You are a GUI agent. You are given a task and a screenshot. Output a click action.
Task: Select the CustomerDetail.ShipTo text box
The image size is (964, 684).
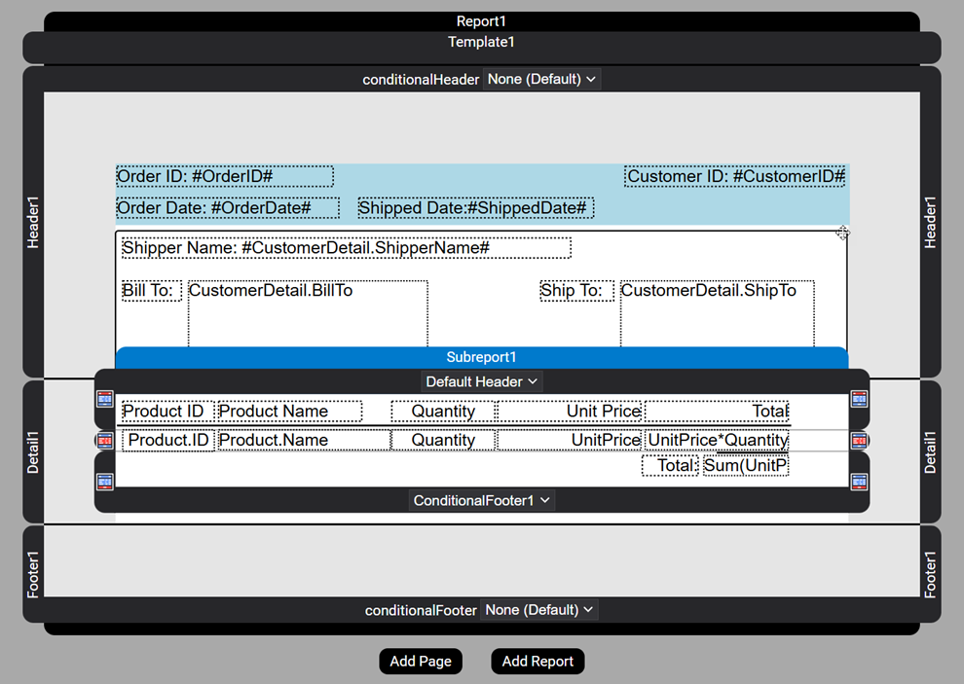click(x=717, y=311)
